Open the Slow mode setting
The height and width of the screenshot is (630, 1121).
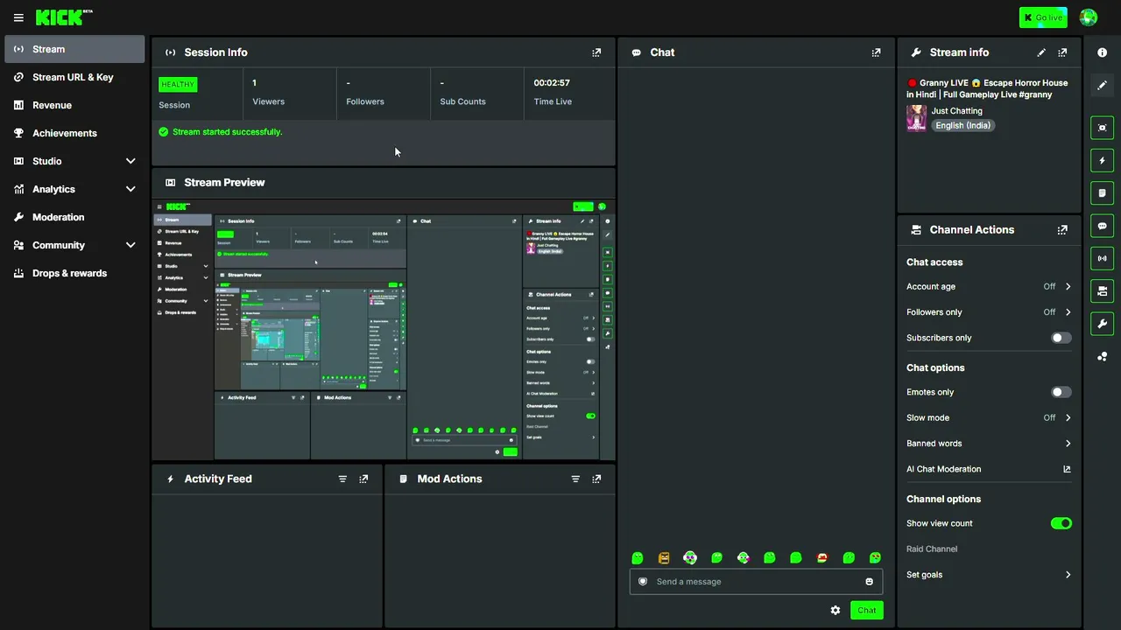989,418
